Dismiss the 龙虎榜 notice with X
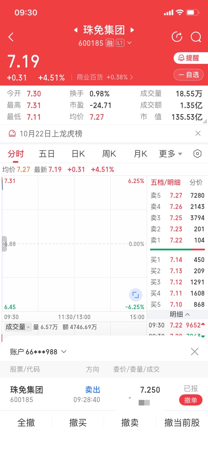208x451 pixels. coord(198,134)
